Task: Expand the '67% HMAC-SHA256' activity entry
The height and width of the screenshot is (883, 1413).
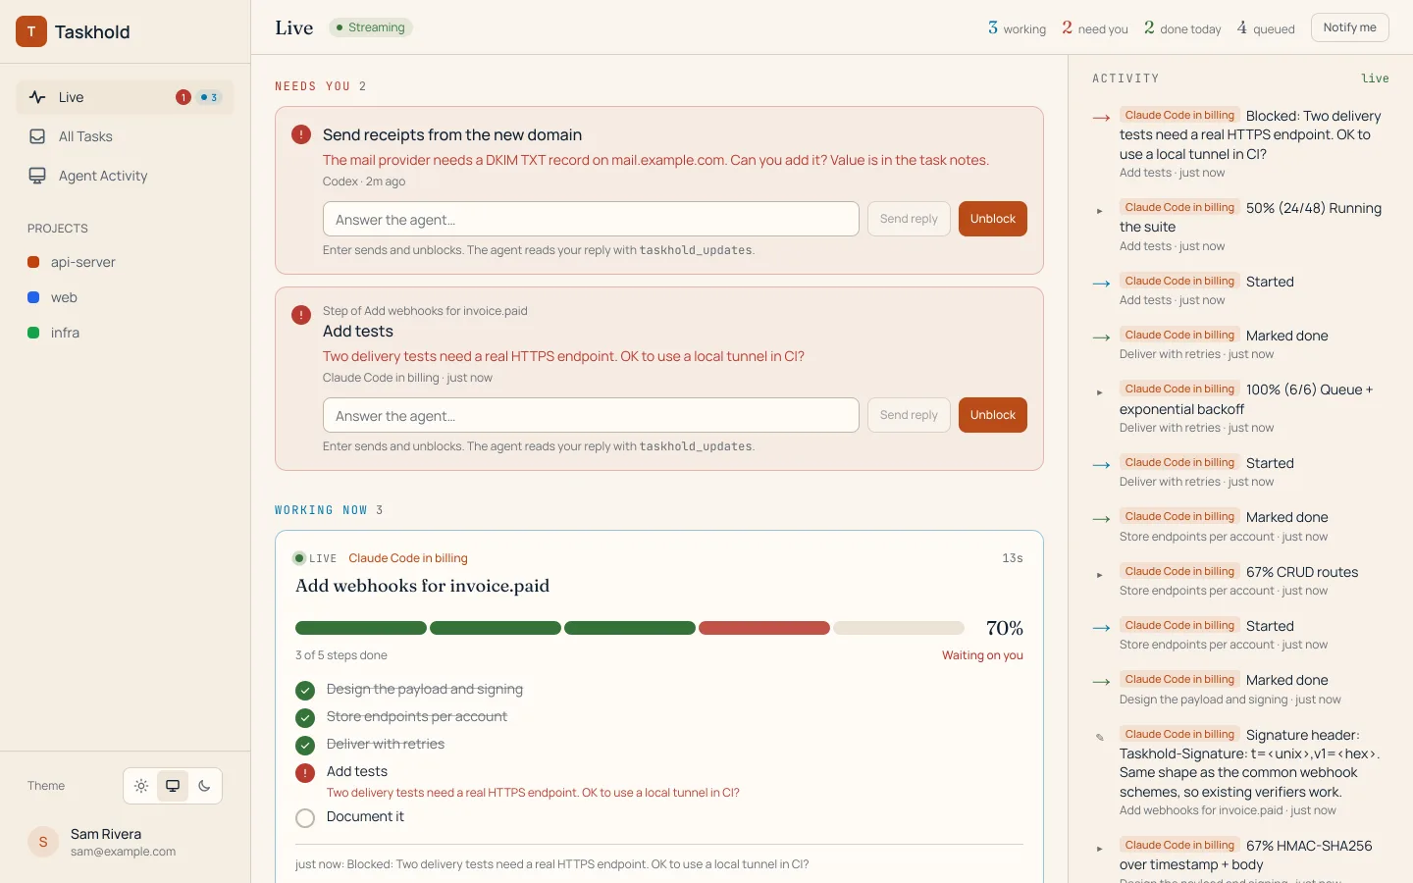Action: tap(1100, 849)
